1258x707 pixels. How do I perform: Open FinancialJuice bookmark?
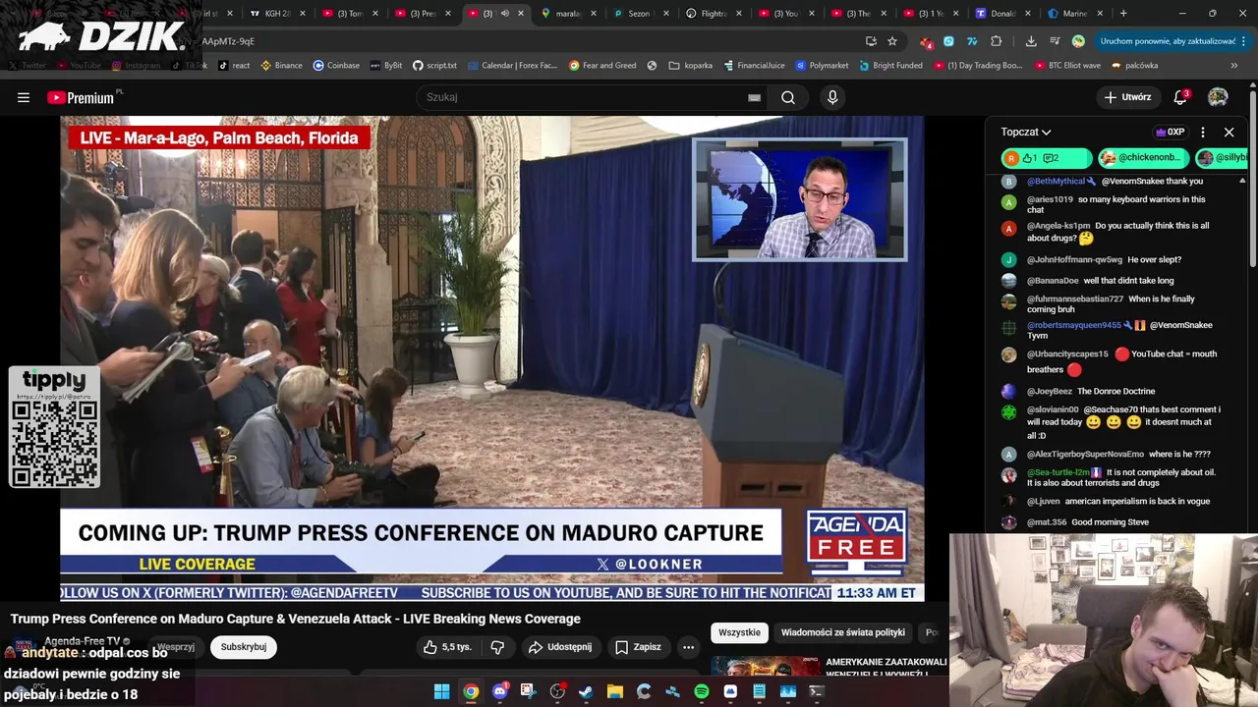754,66
